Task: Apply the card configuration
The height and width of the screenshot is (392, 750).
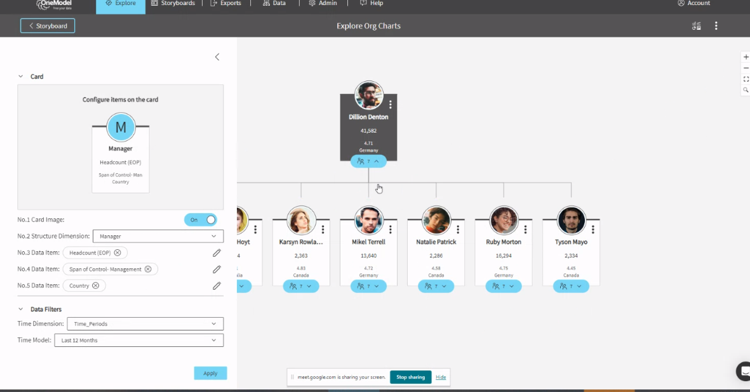Action: point(210,374)
